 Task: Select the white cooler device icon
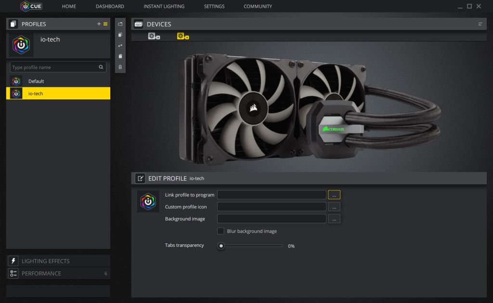pos(154,36)
